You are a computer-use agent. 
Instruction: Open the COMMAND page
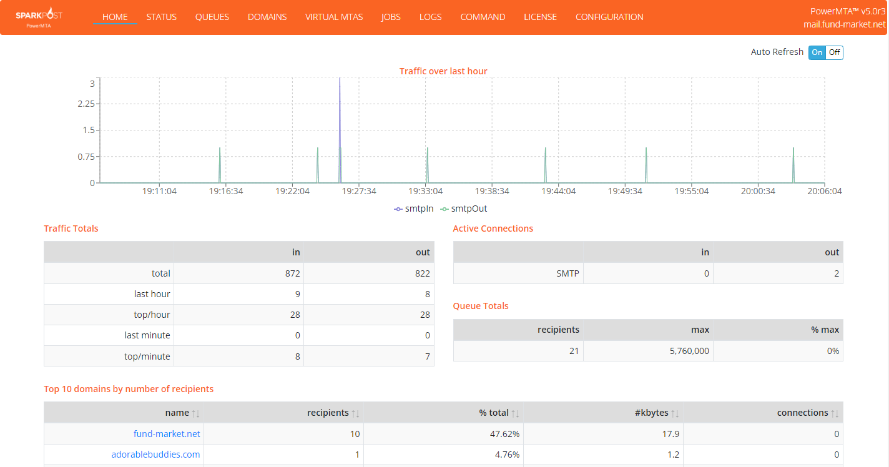(483, 17)
